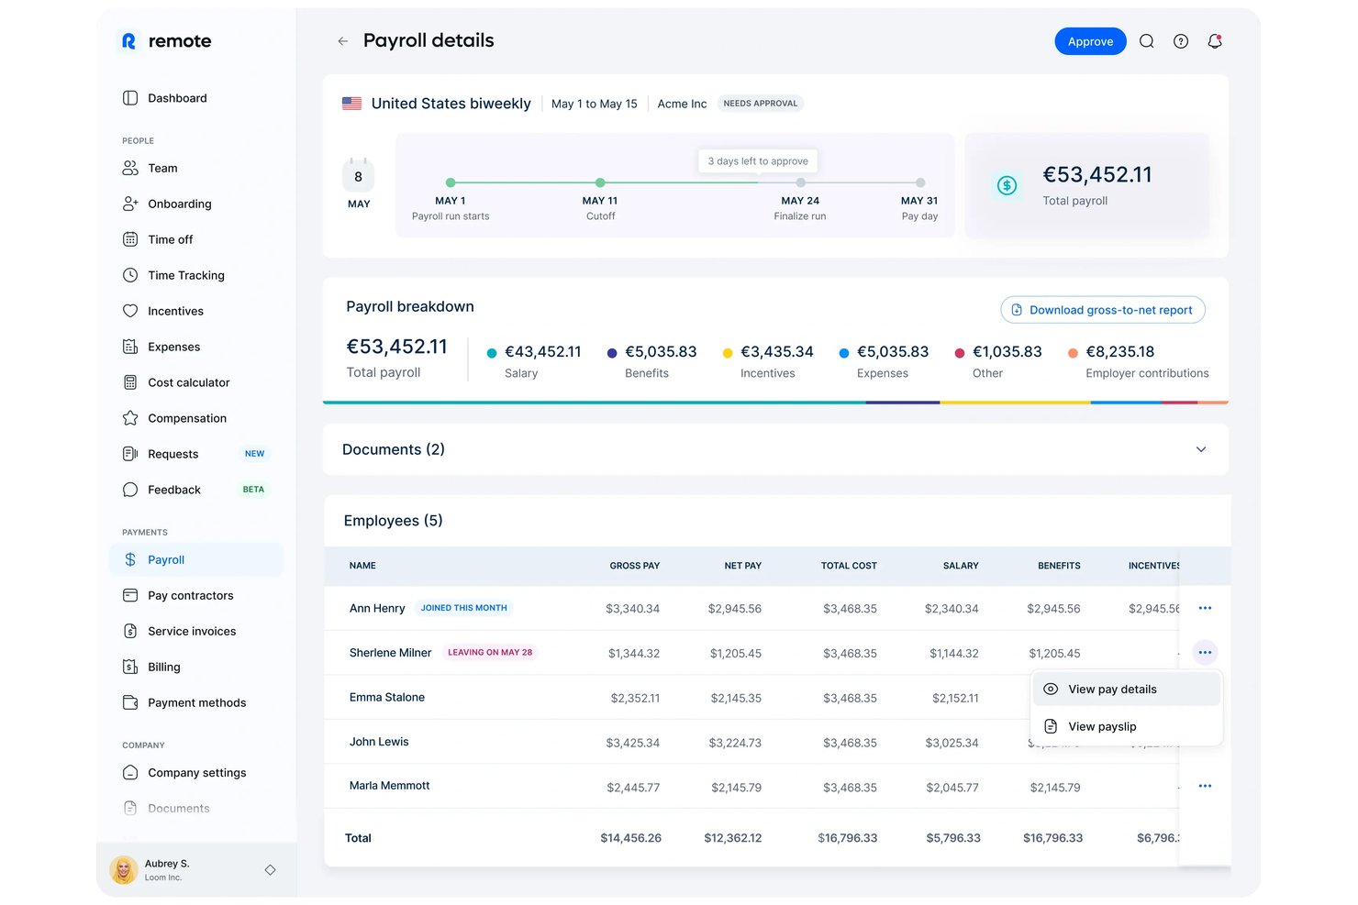Click the remote logo
This screenshot has height=905, width=1358.
(166, 41)
